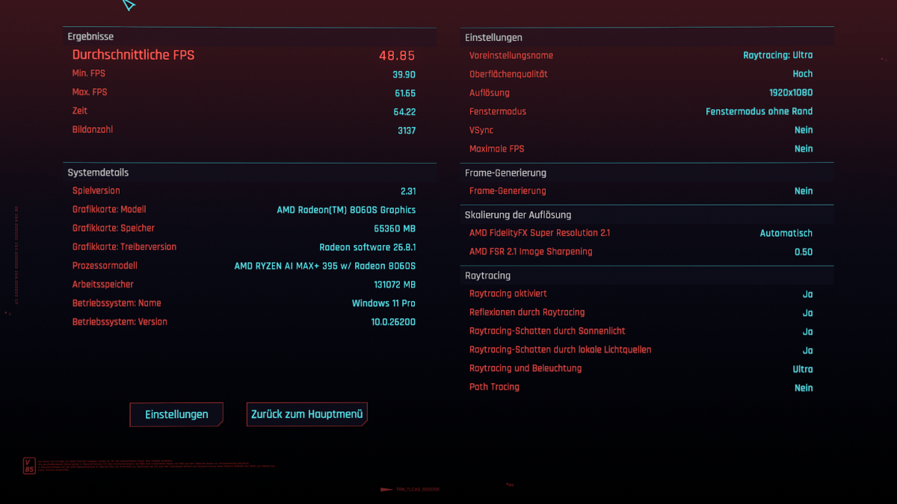Select Radeon software 26.8.1 driver version
The height and width of the screenshot is (504, 897).
(368, 247)
